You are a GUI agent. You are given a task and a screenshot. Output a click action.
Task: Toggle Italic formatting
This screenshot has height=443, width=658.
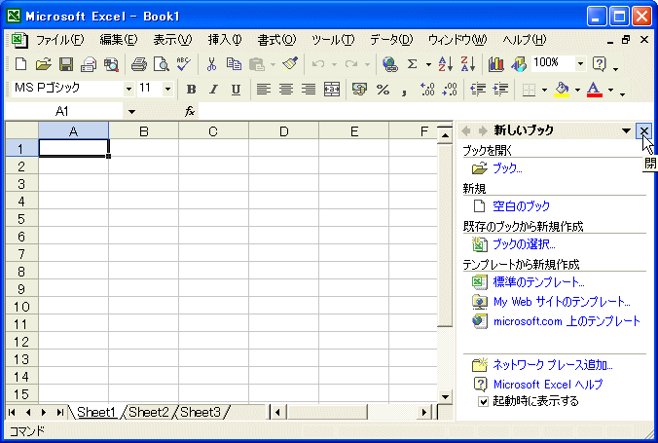pyautogui.click(x=213, y=89)
